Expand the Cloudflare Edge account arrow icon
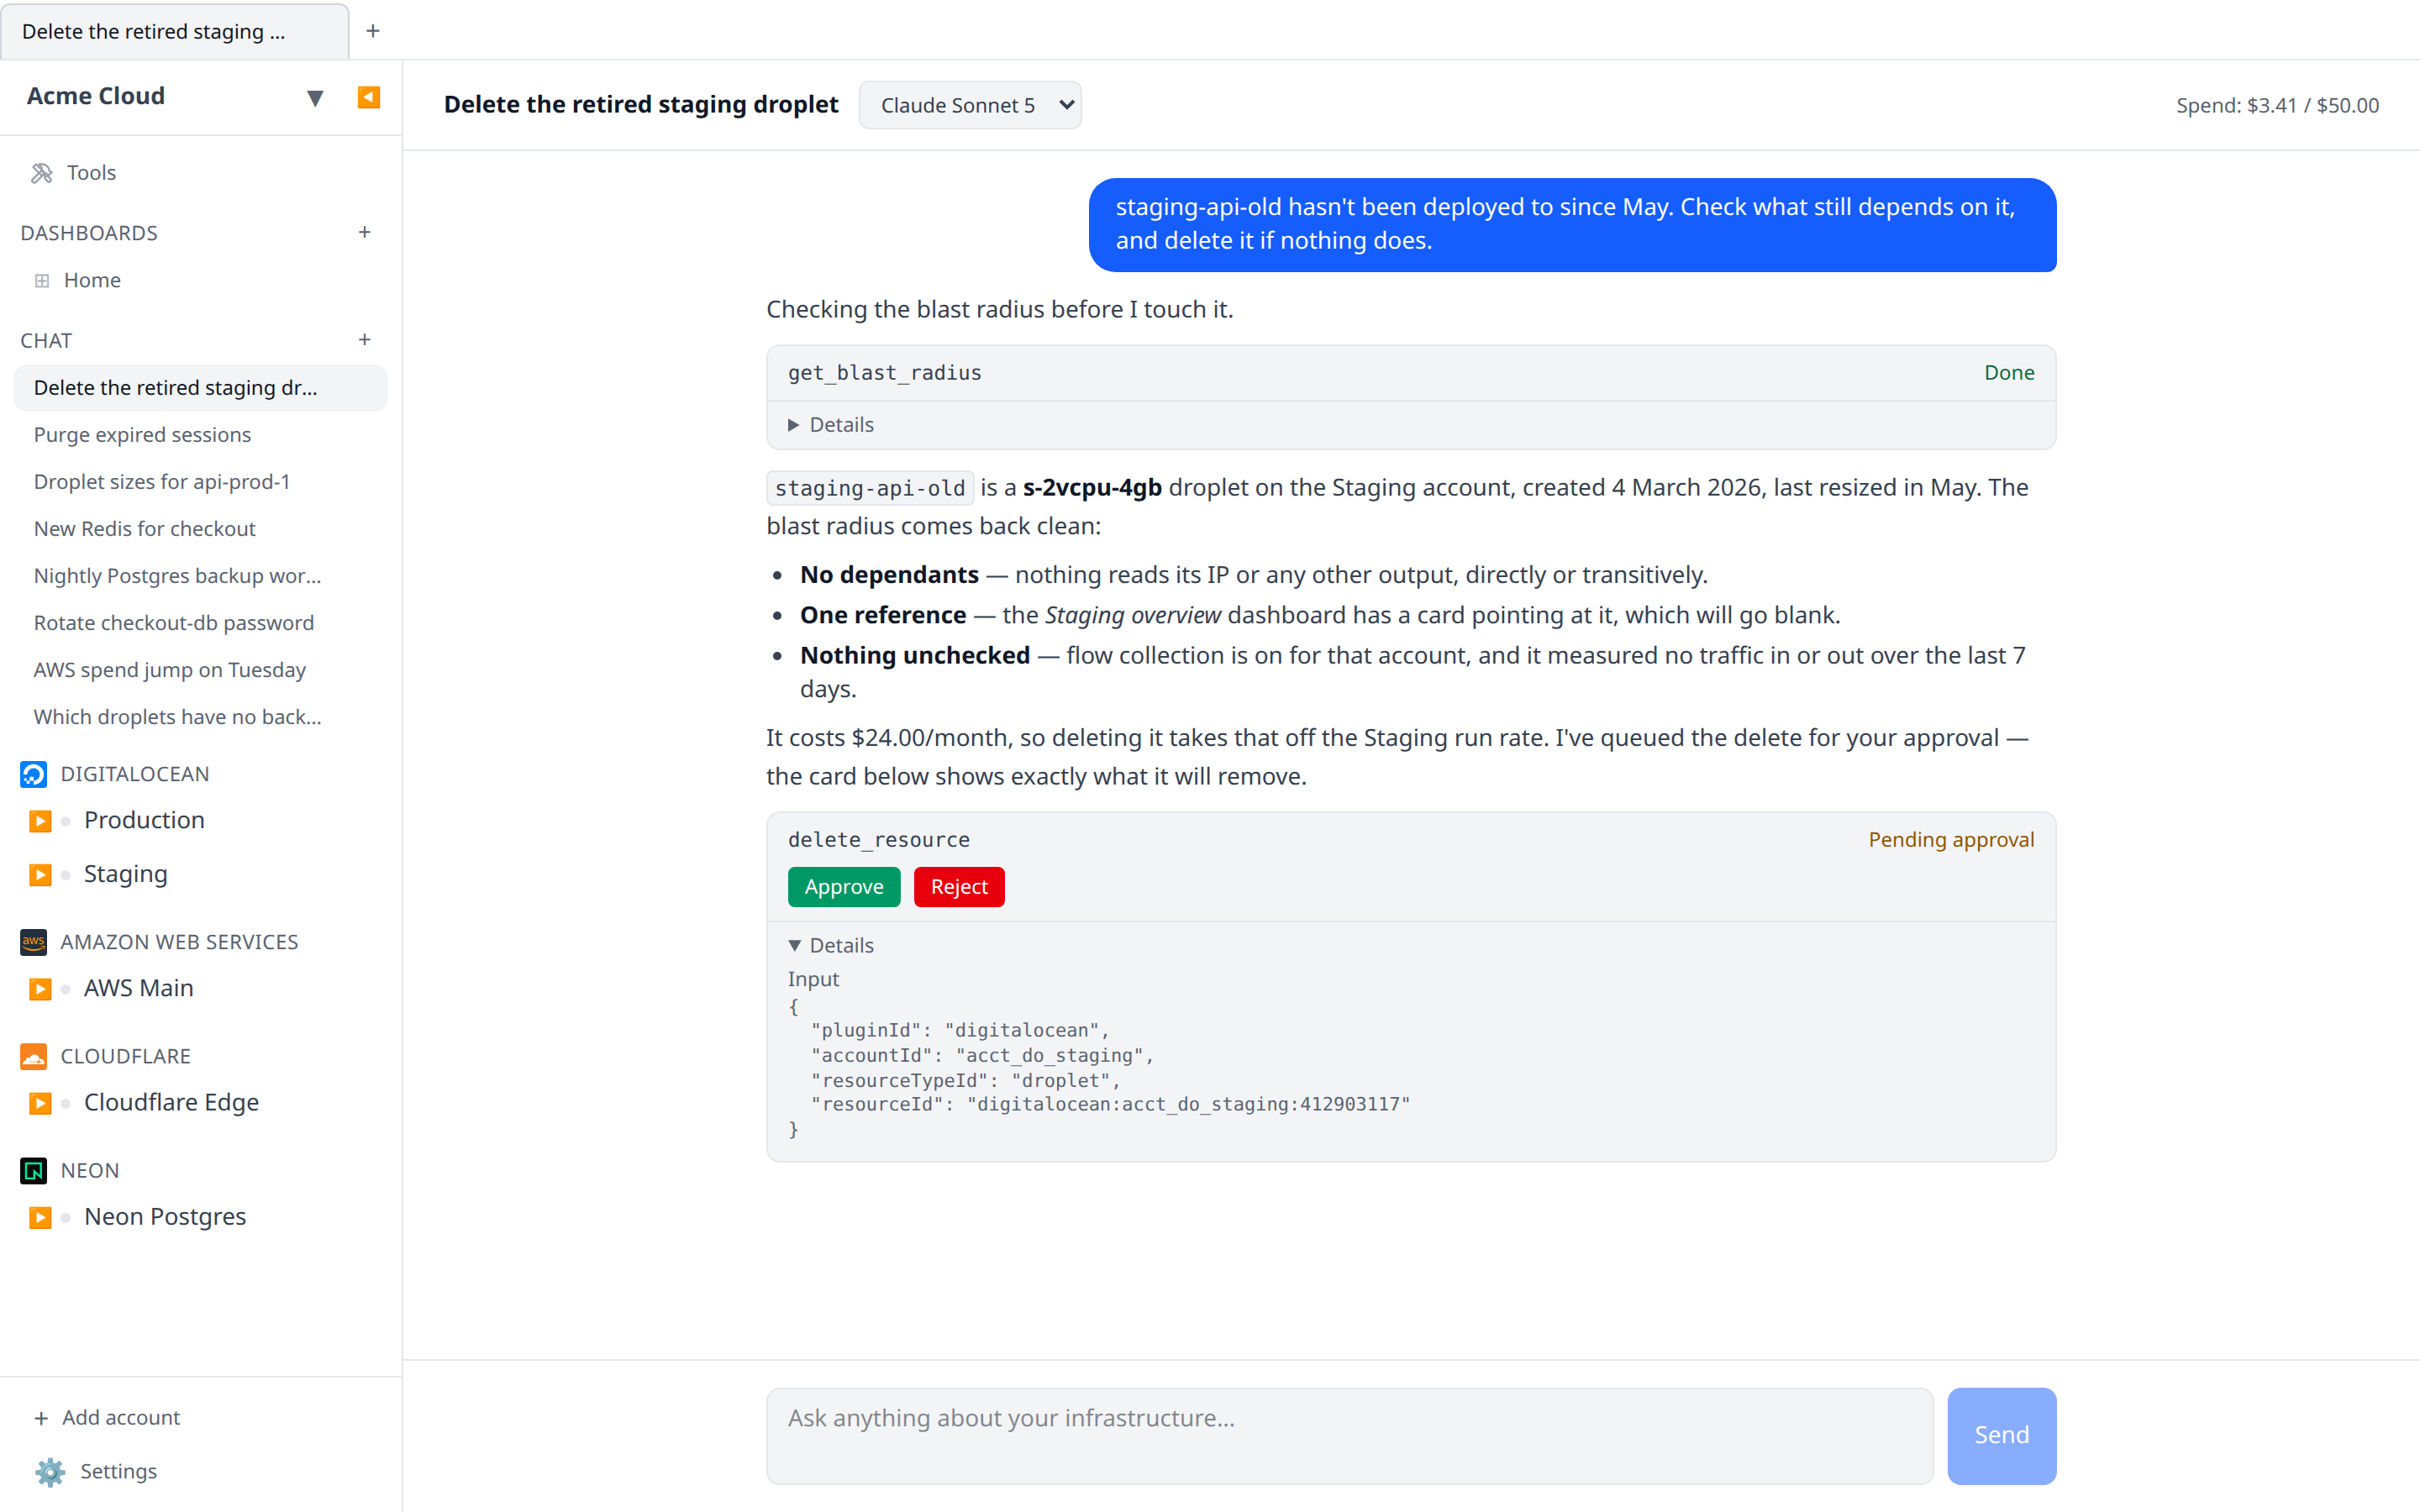2420x1512 pixels. pyautogui.click(x=40, y=1103)
